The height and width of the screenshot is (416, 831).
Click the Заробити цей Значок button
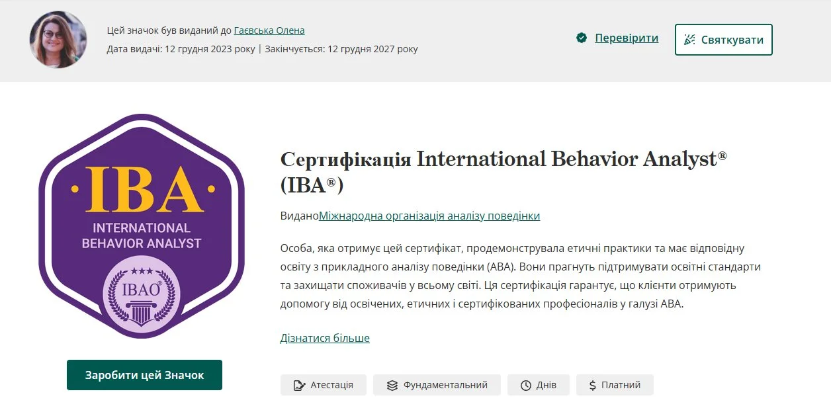(x=144, y=375)
